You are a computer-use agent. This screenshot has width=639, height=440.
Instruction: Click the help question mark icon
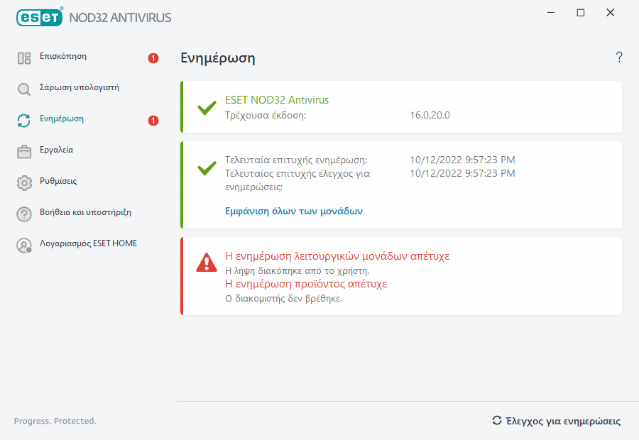click(x=619, y=57)
